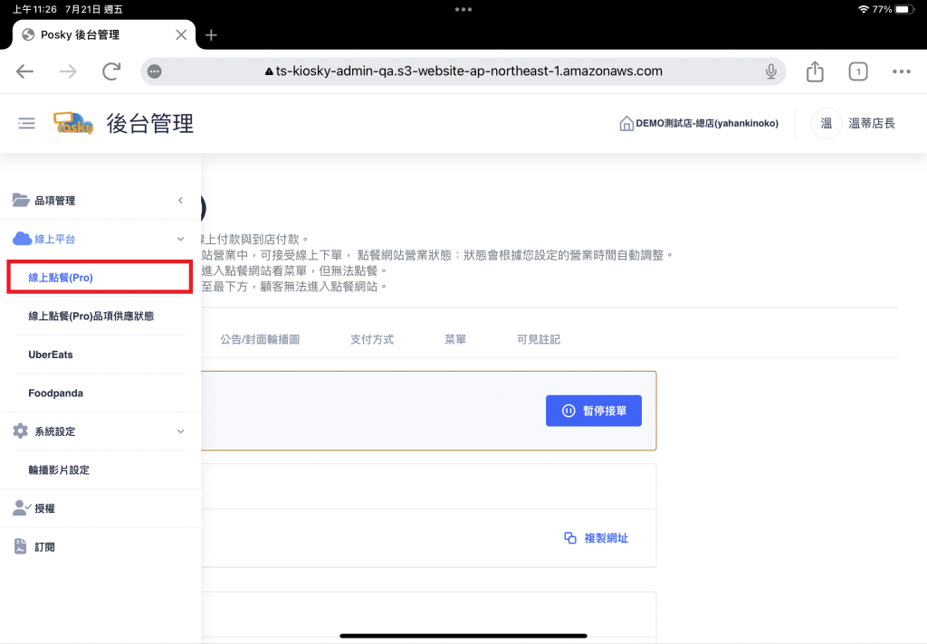Click the 品項管理 folder icon

tap(21, 200)
